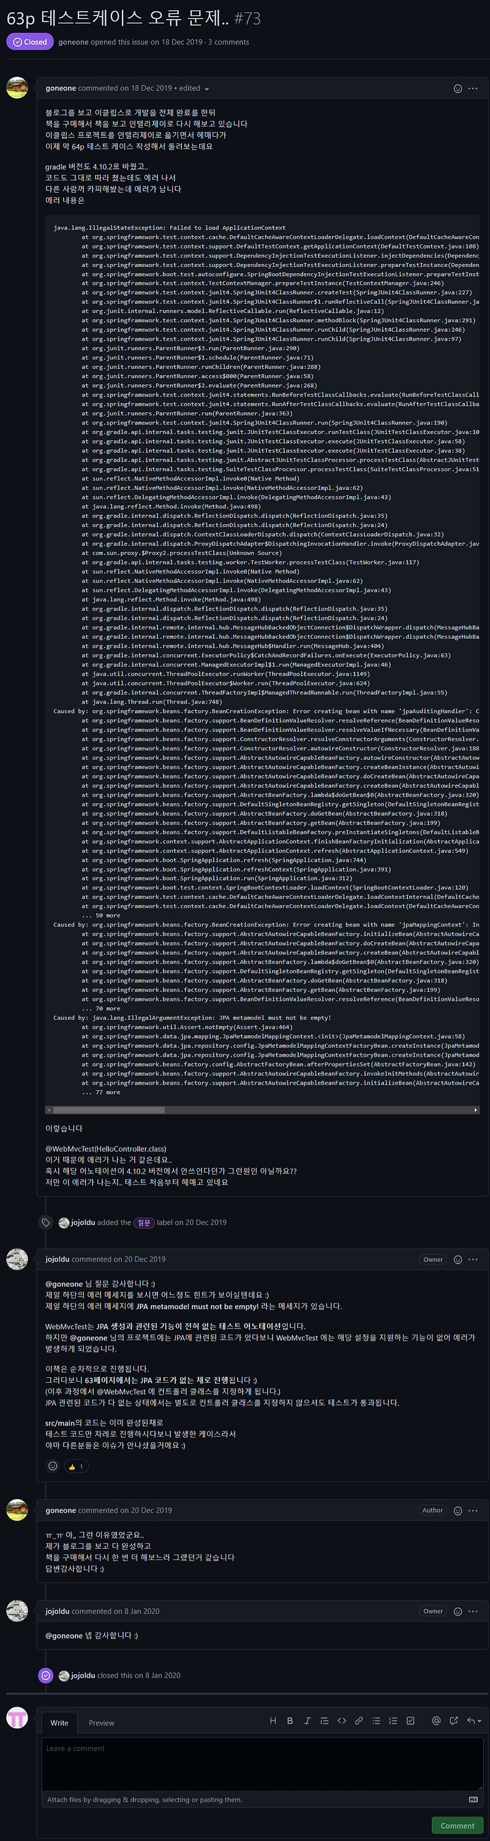Submit with the green Comment button
Viewport: 490px width, 1841px height.
click(x=457, y=1825)
